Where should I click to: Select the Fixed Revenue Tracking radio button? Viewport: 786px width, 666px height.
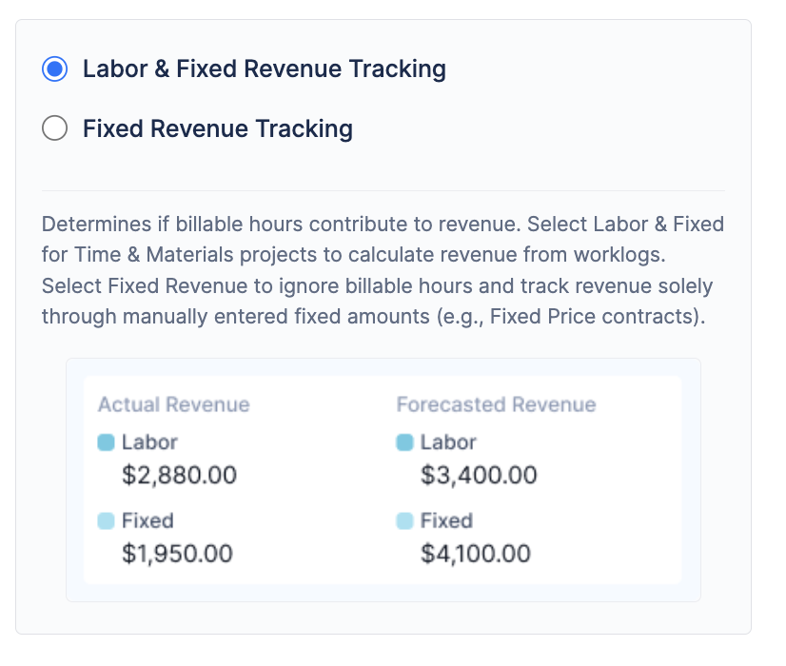point(55,128)
